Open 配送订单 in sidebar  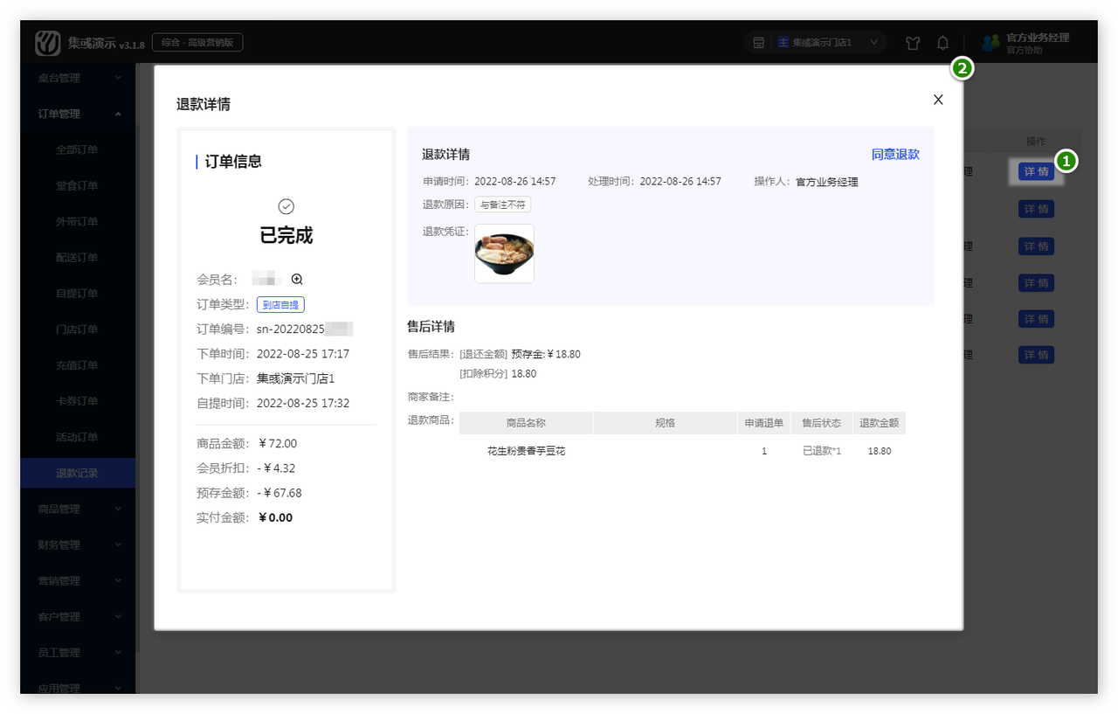click(x=77, y=257)
